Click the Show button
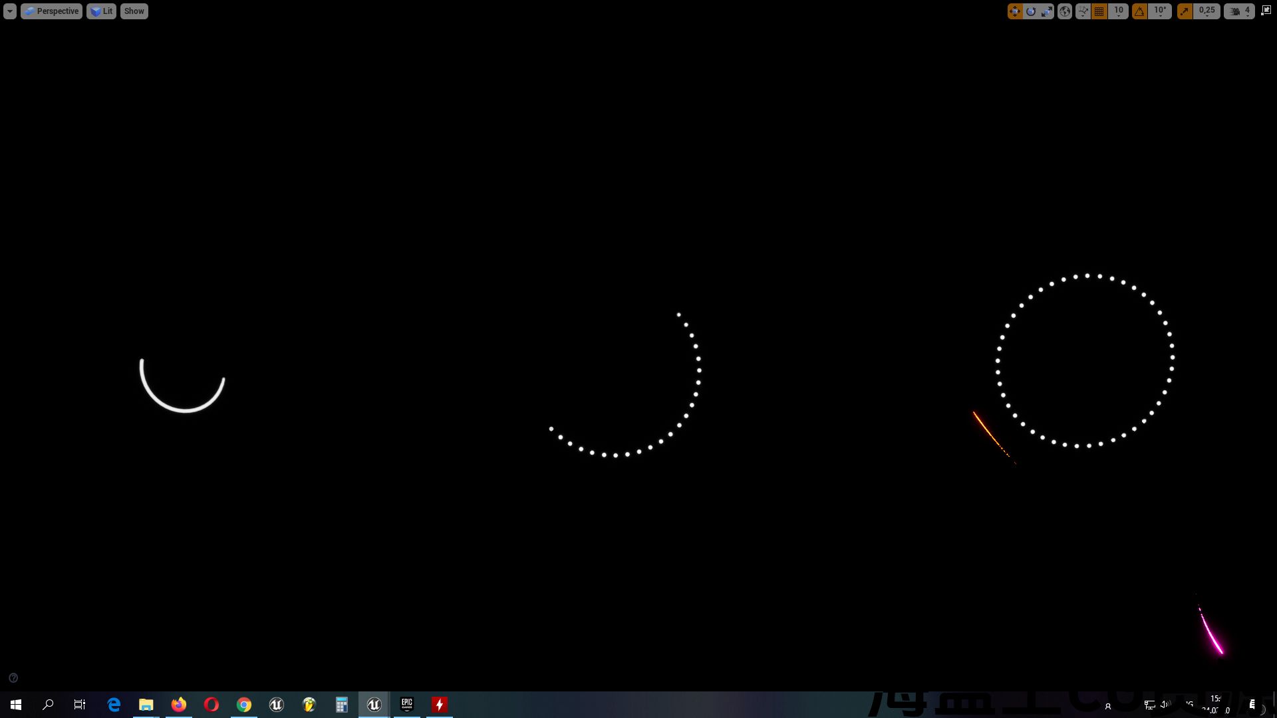 (x=134, y=11)
